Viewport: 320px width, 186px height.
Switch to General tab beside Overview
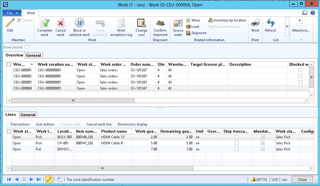coord(34,55)
